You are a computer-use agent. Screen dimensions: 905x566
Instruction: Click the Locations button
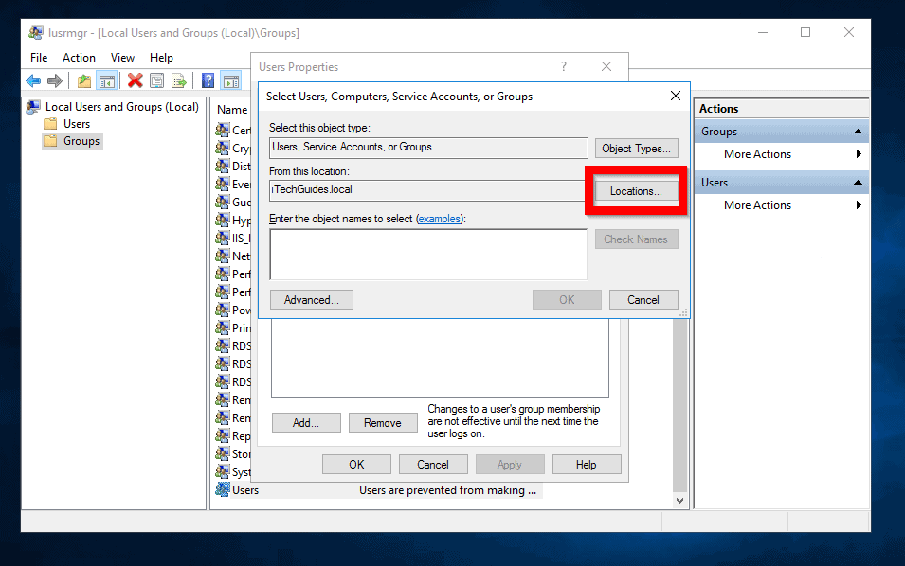tap(635, 189)
